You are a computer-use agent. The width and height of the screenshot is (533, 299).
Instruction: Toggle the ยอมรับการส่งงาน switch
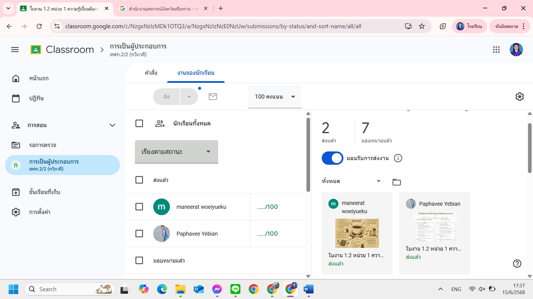click(333, 158)
